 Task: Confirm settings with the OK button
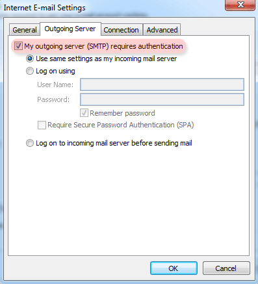point(174,268)
